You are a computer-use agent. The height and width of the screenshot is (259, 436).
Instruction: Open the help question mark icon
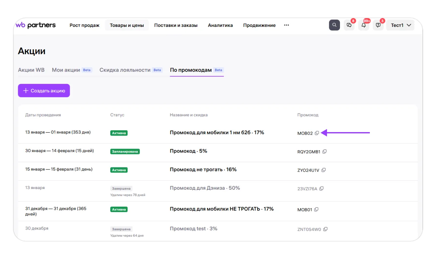coord(378,25)
